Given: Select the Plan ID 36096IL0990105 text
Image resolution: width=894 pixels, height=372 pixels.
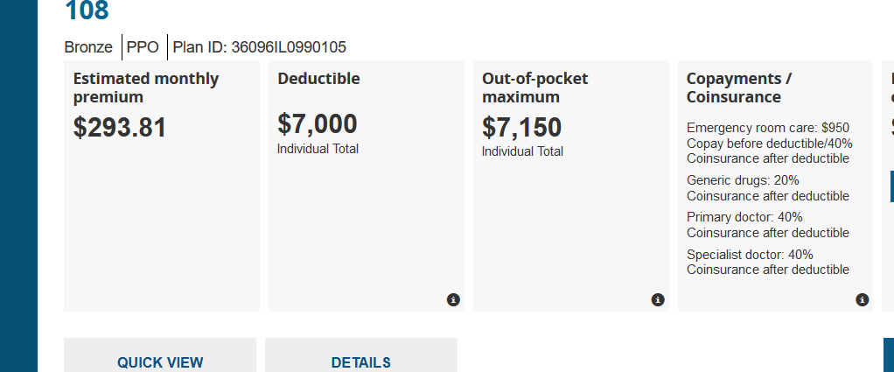Looking at the screenshot, I should pos(265,47).
